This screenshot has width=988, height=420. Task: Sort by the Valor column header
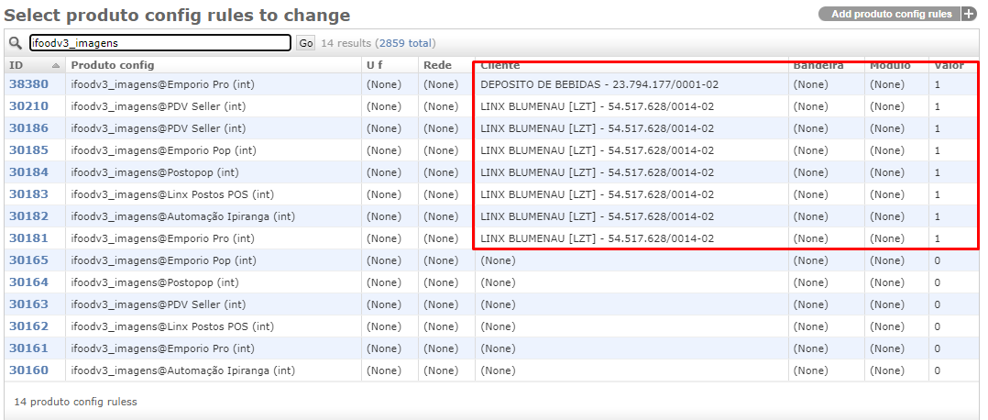[x=949, y=65]
